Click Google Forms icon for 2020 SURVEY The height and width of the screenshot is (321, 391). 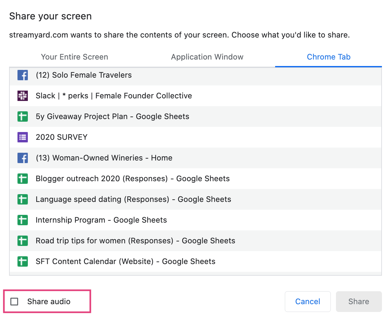(23, 137)
